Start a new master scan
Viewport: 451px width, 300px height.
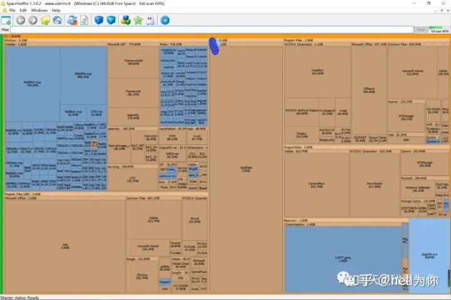coord(72,20)
